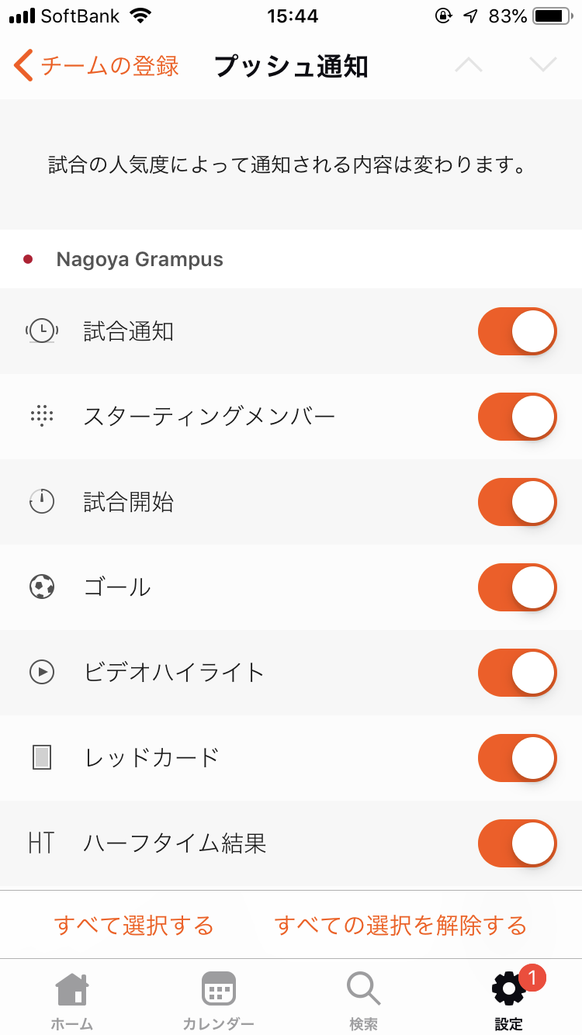The image size is (582, 1035).
Task: Toggle the スターティングメンバー switch
Action: click(x=517, y=417)
